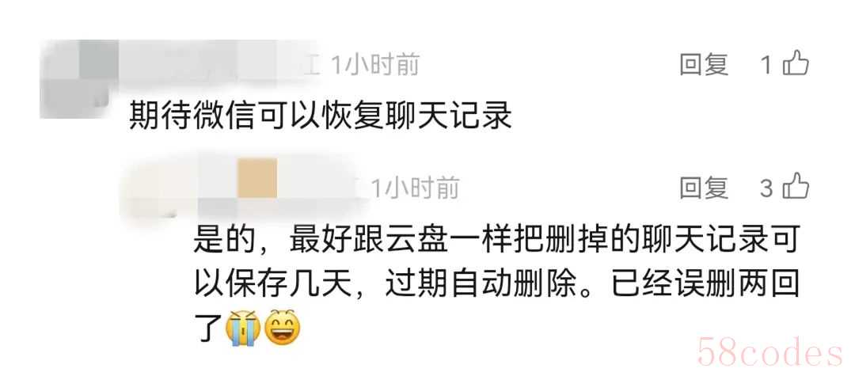Open the first commenter's blurred username
855x376 pixels.
218,66
